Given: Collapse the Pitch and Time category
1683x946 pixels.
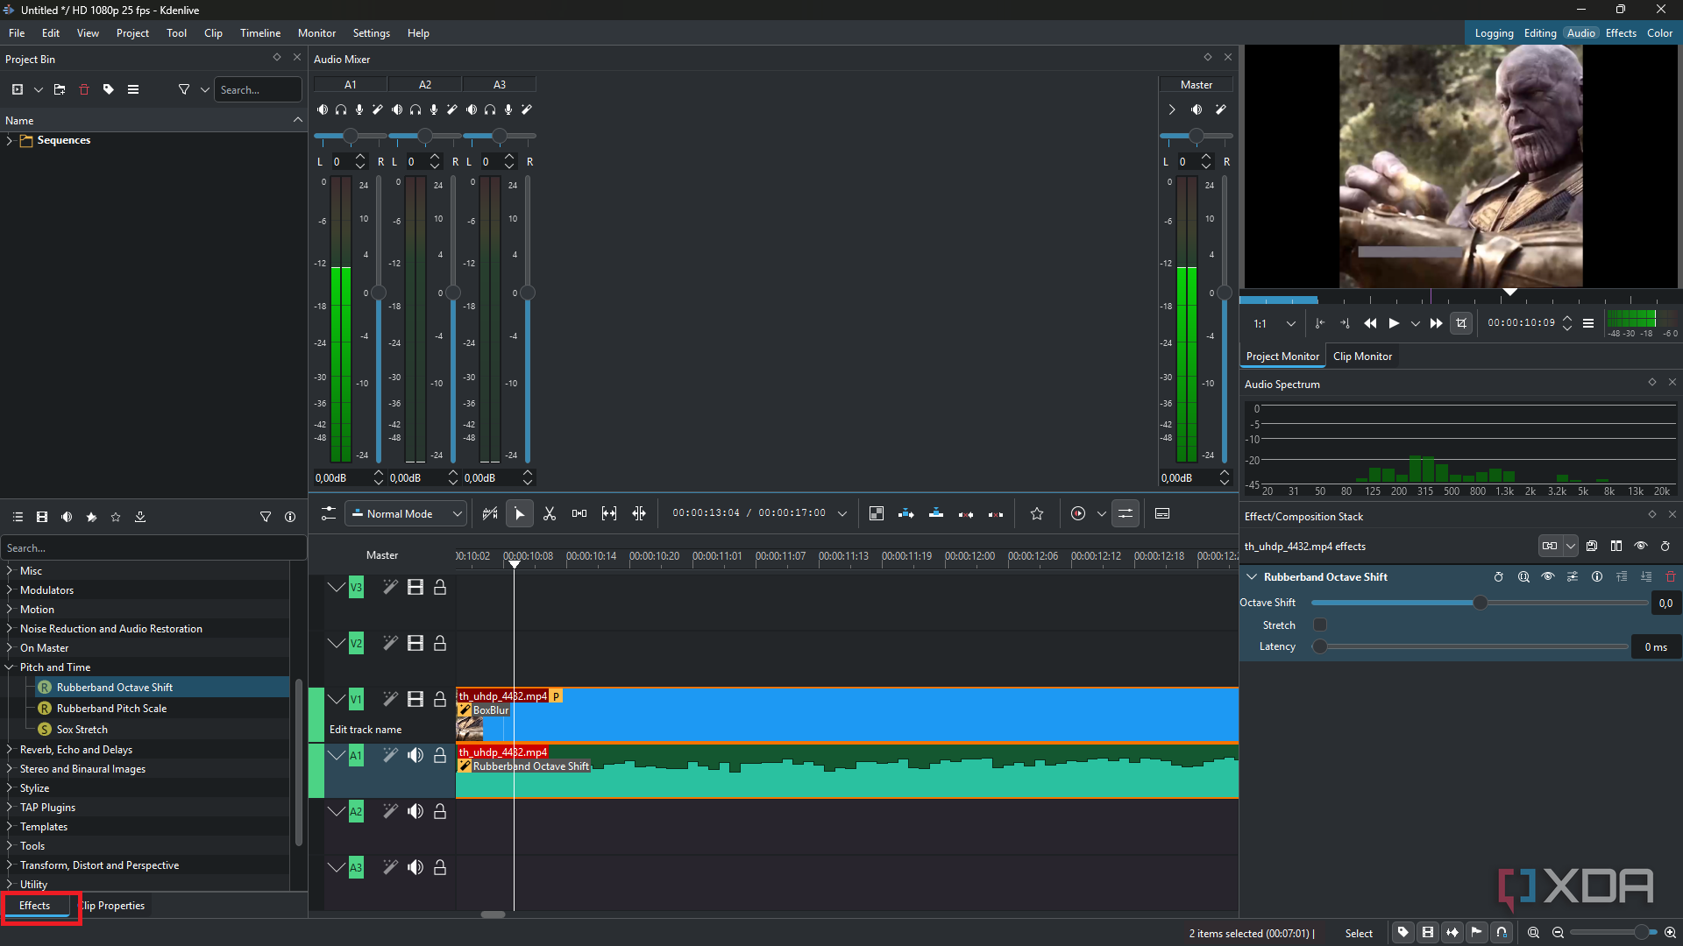Looking at the screenshot, I should (x=10, y=667).
